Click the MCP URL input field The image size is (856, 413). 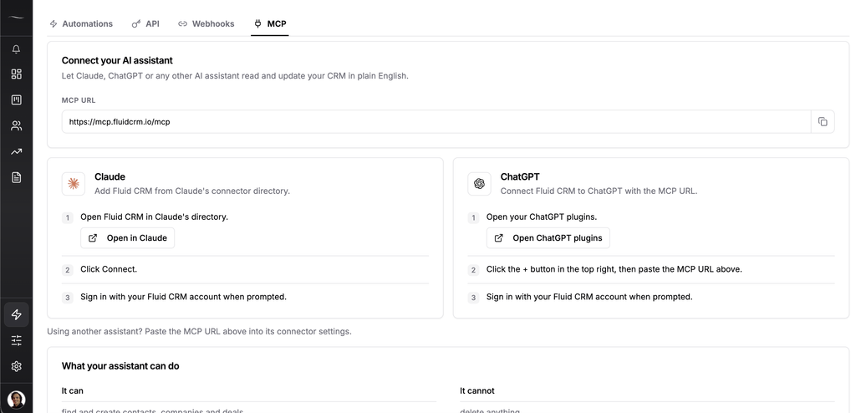436,122
